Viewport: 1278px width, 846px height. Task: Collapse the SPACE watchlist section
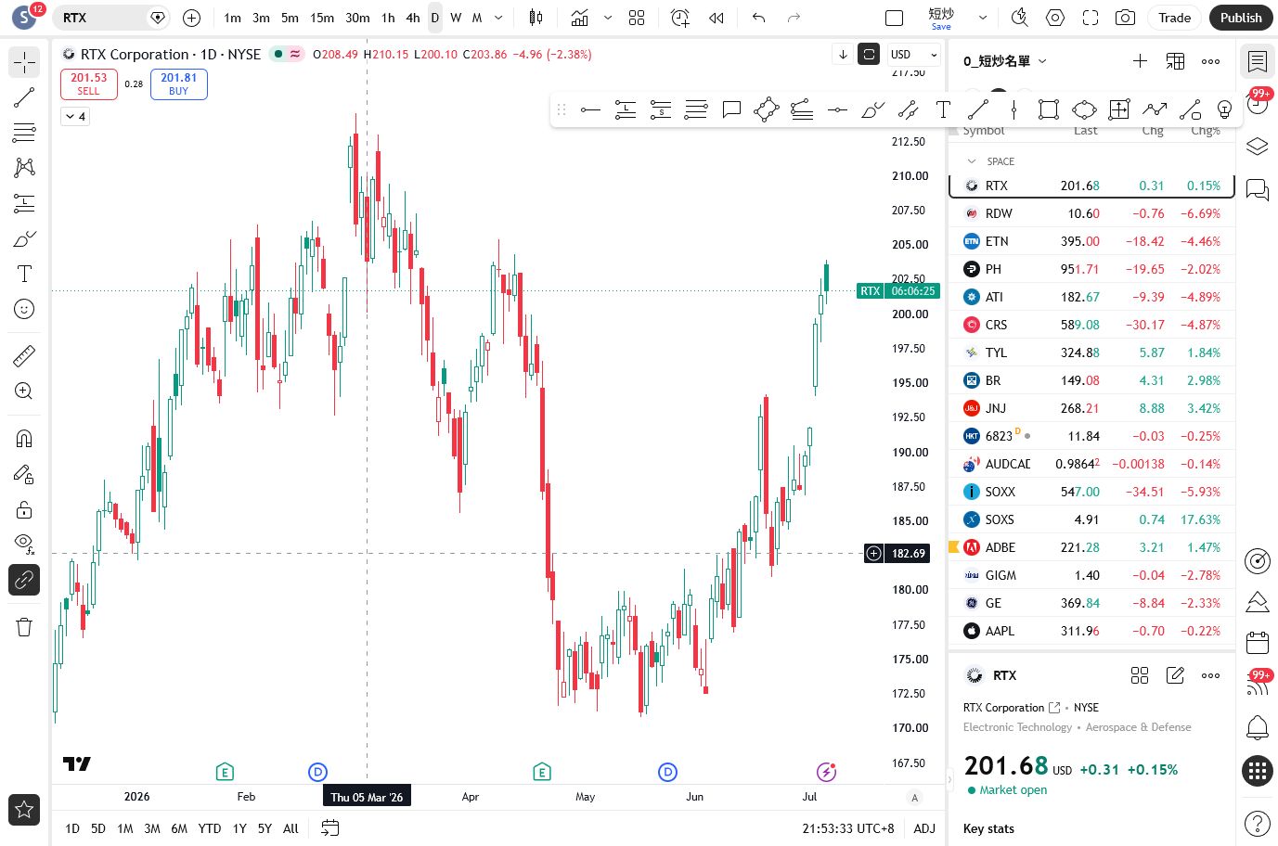pyautogui.click(x=972, y=161)
